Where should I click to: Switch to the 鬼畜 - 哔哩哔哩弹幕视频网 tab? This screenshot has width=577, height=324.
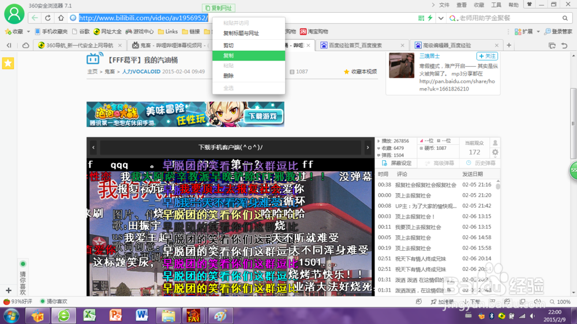tap(170, 45)
